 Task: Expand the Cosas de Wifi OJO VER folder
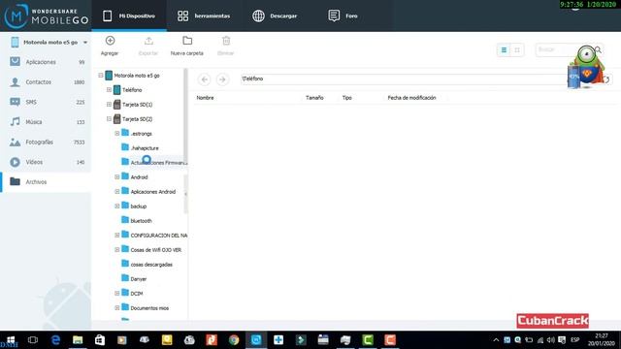pyautogui.click(x=117, y=250)
